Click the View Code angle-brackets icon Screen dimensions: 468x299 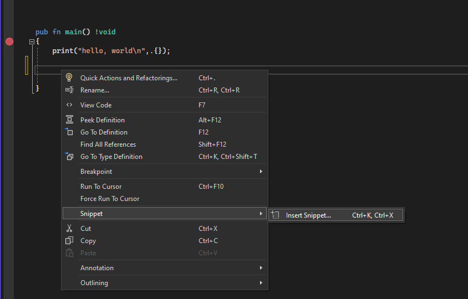pos(69,105)
